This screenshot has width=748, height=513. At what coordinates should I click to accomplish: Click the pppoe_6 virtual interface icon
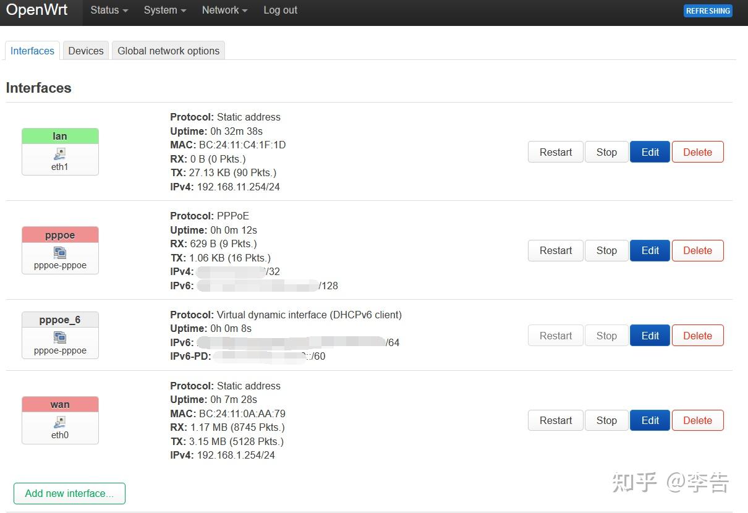pos(59,337)
